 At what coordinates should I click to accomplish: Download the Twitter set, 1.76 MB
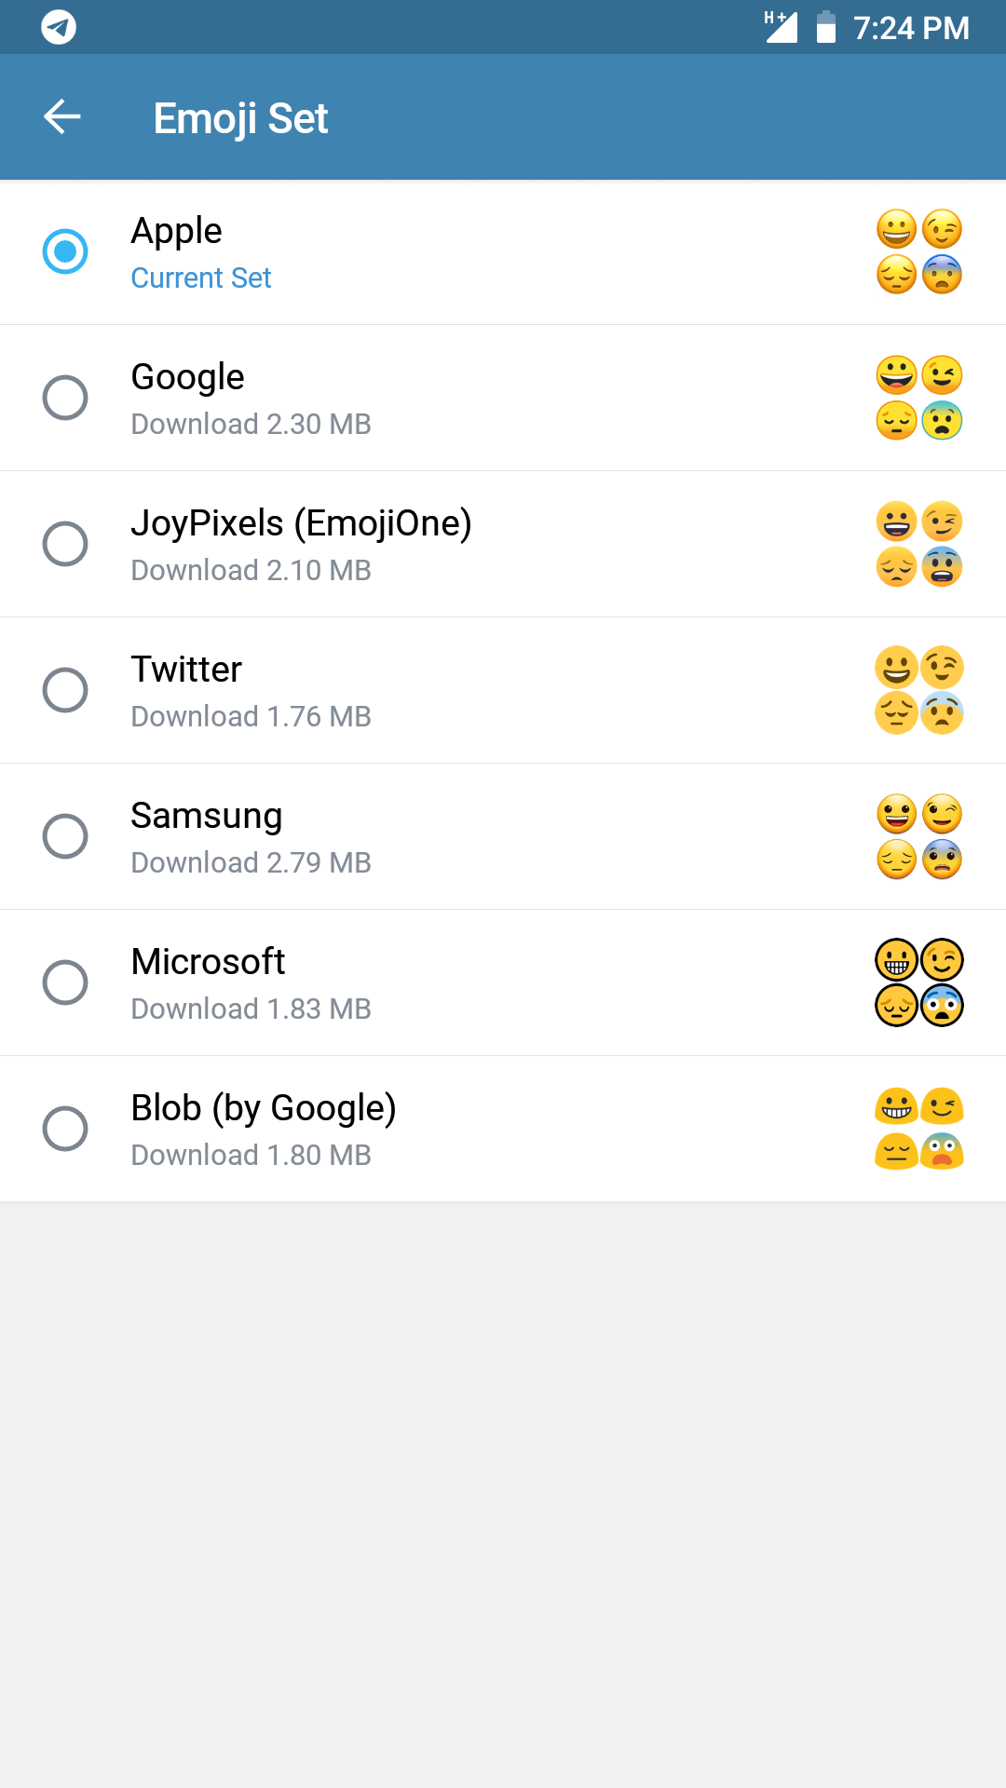coord(251,716)
